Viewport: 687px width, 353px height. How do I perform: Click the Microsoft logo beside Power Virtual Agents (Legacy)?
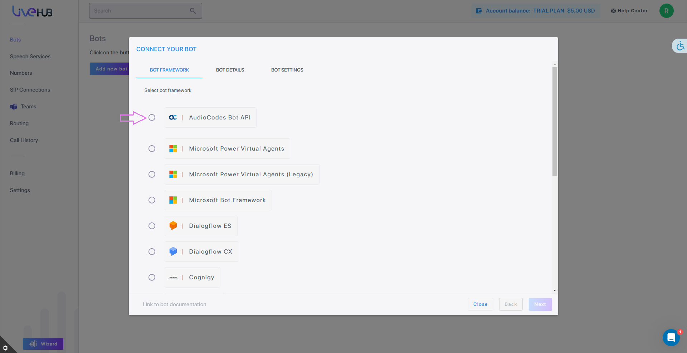click(x=173, y=174)
